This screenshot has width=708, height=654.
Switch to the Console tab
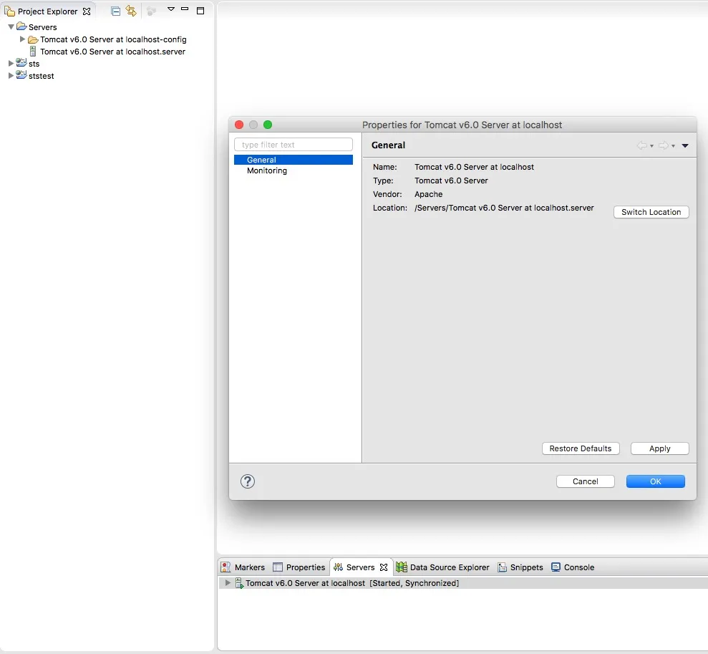click(573, 567)
